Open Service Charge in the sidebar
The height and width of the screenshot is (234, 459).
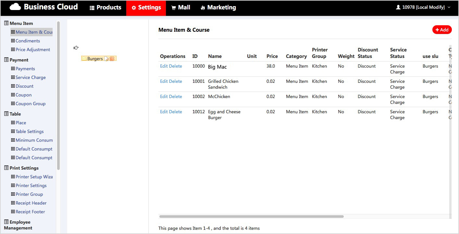point(31,77)
